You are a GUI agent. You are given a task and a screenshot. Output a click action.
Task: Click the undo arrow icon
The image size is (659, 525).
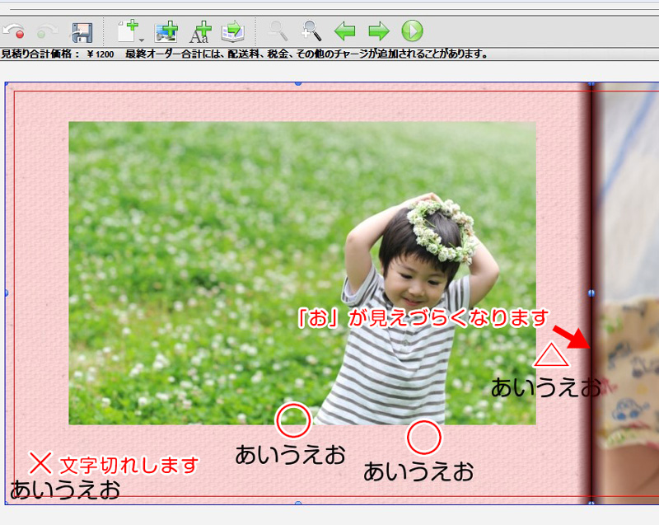point(14,32)
